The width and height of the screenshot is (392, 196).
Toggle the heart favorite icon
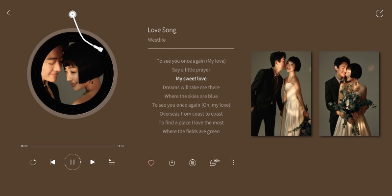(151, 163)
